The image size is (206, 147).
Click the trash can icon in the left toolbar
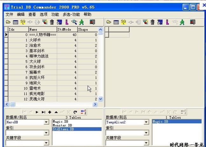tap(52, 22)
